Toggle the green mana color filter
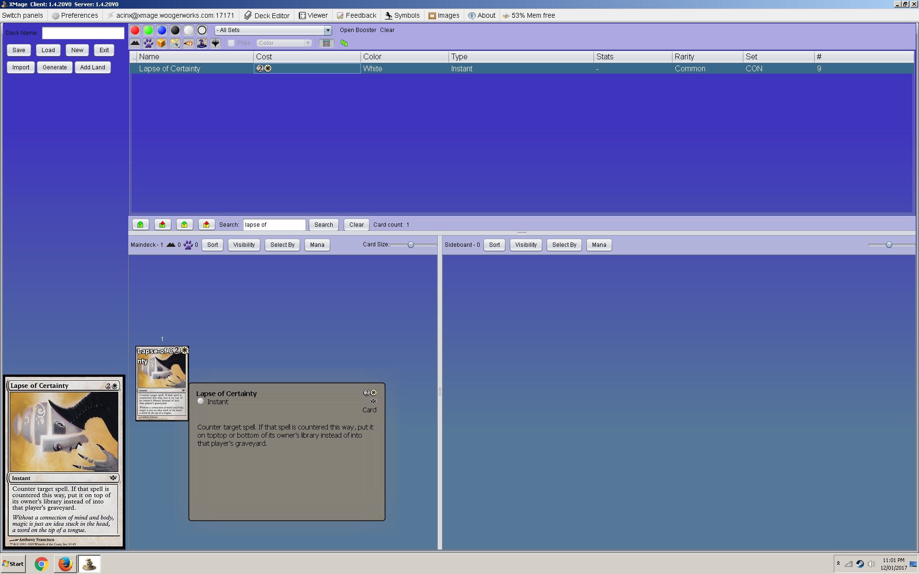 (148, 30)
